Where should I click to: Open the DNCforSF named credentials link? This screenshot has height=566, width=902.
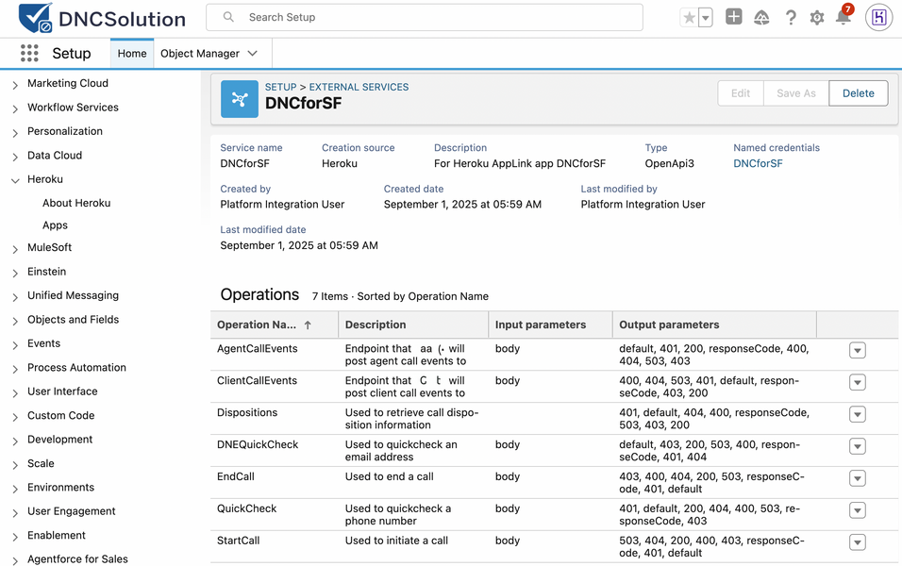(x=758, y=163)
